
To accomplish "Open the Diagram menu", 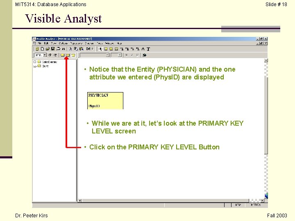I will [x=89, y=43].
